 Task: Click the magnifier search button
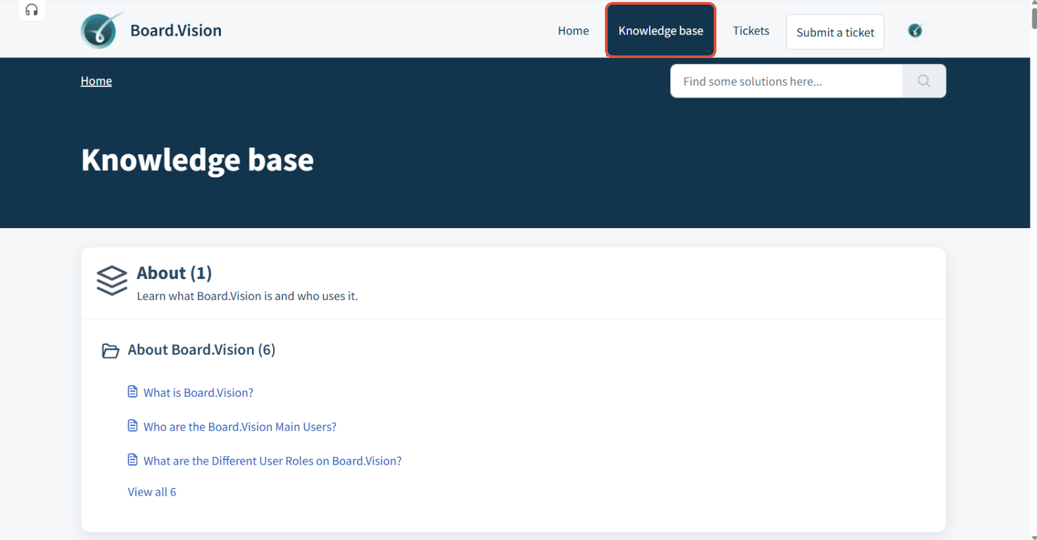tap(924, 81)
